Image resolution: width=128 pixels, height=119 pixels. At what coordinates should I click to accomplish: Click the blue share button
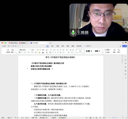point(125,46)
